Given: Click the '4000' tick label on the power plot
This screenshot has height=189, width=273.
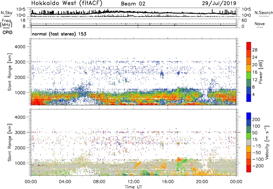Looking at the screenshot, I should pos(20,47).
